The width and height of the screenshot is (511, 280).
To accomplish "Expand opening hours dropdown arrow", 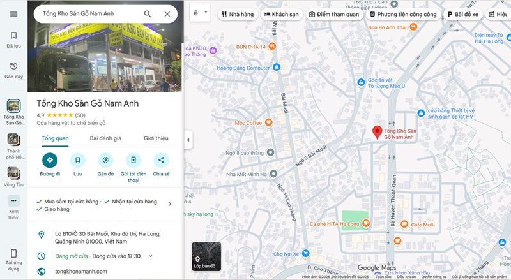I will (151, 256).
